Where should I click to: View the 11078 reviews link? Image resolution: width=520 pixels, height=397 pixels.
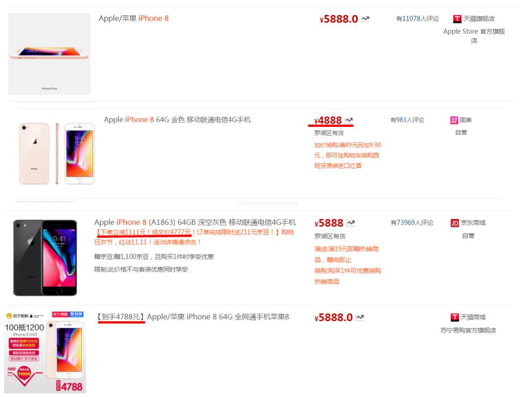click(x=417, y=19)
